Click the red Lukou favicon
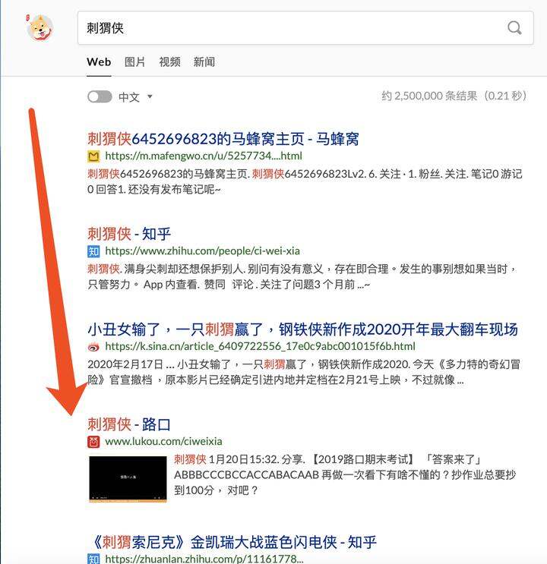The image size is (547, 564). (93, 442)
